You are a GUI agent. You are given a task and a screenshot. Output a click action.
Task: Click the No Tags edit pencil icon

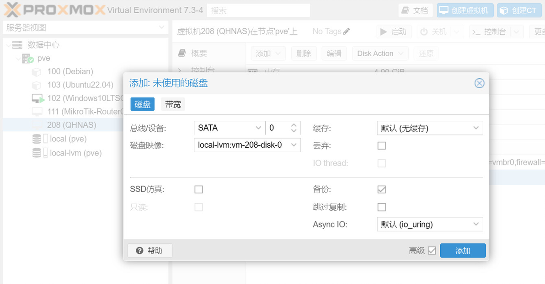346,31
